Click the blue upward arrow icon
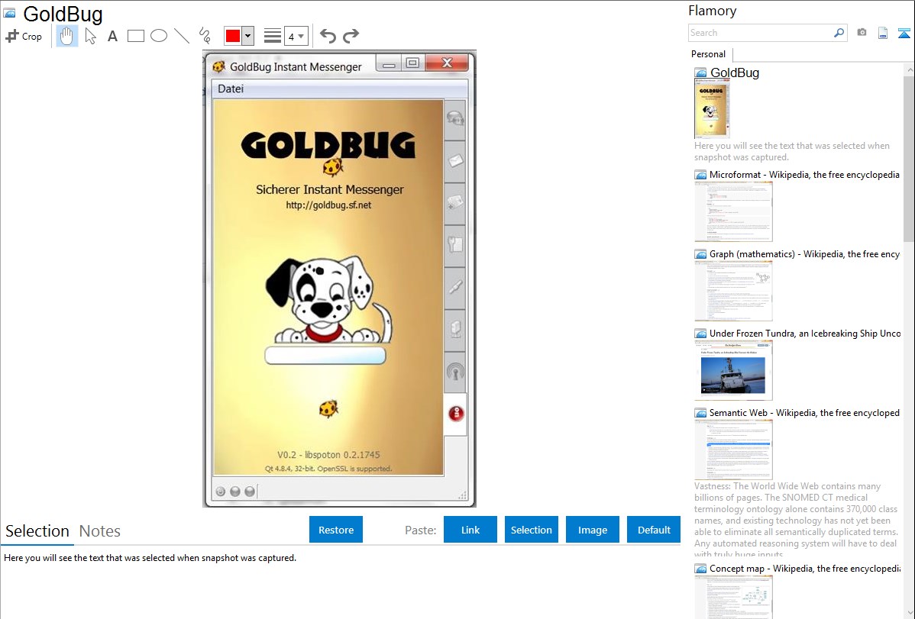Viewport: 915px width, 619px height. click(x=904, y=33)
